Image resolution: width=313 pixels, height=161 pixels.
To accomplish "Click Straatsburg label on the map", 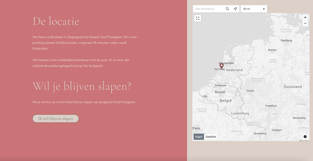I will pos(260,133).
